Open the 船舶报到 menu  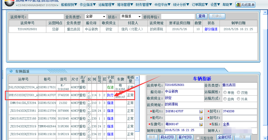[69, 5]
